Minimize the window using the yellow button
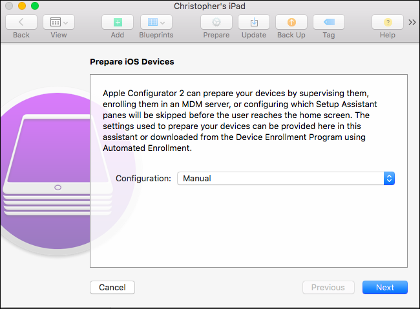Image resolution: width=420 pixels, height=309 pixels. [22, 6]
